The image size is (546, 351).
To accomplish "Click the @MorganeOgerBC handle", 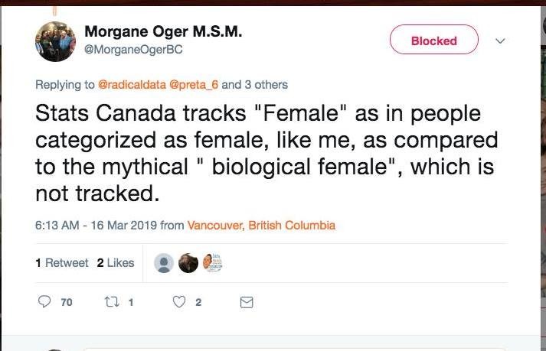I will tap(132, 49).
